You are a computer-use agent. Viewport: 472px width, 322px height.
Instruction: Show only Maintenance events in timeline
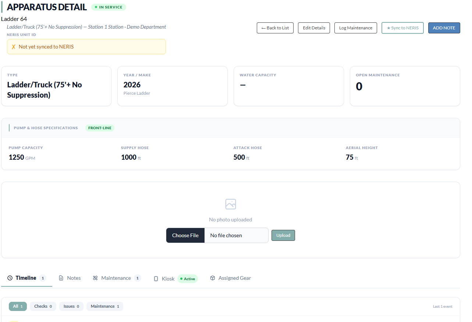pyautogui.click(x=105, y=306)
